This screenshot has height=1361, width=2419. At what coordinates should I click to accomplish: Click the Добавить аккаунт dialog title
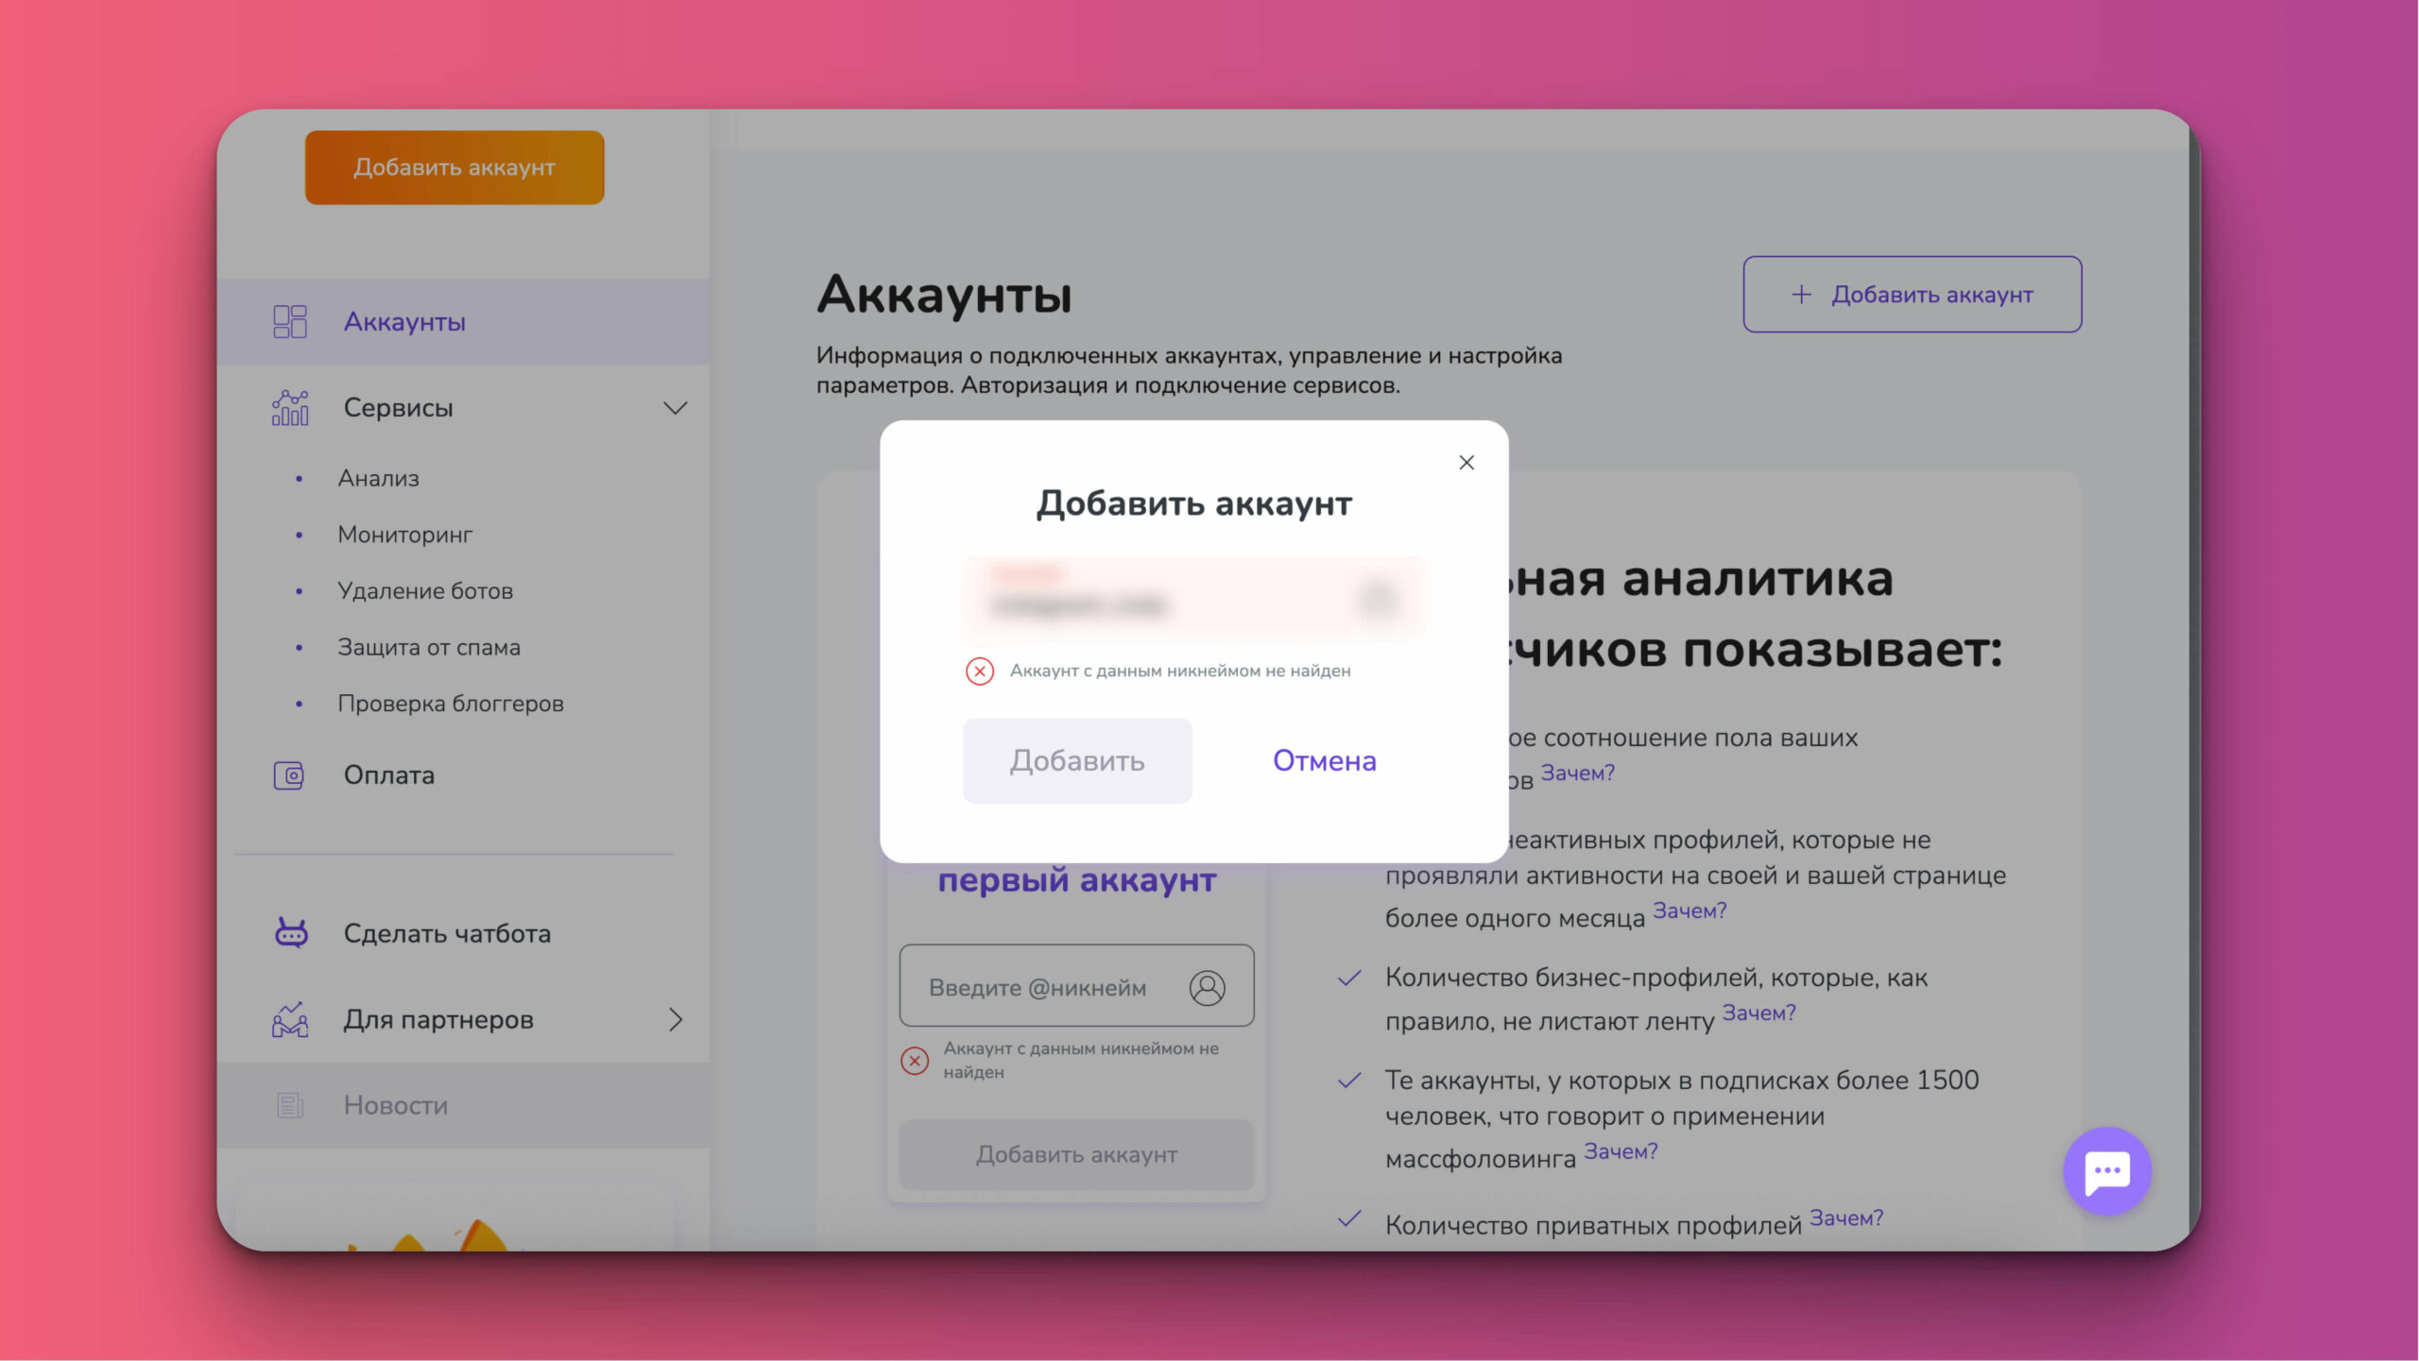tap(1194, 504)
